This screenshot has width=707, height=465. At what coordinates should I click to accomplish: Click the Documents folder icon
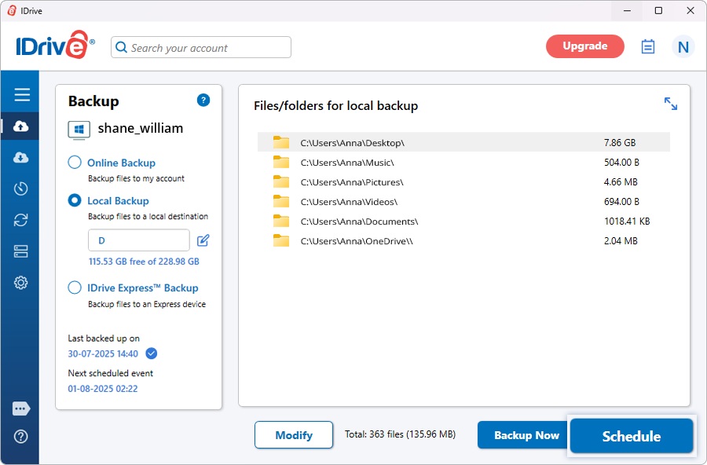point(281,221)
